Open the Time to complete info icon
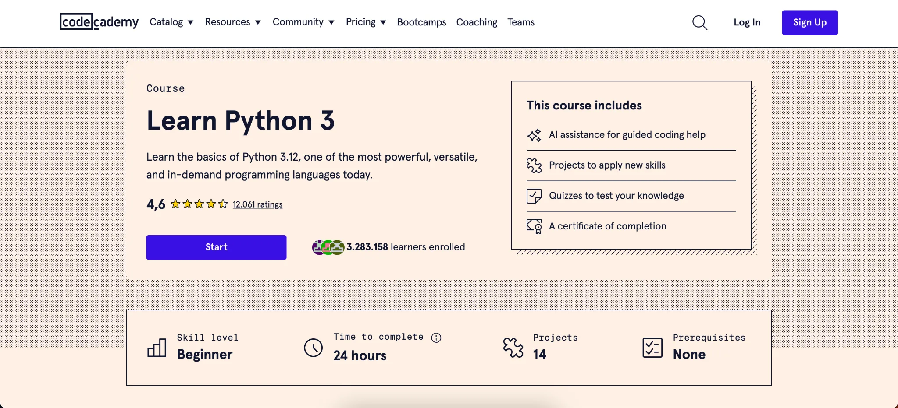Viewport: 898px width, 408px height. tap(436, 338)
